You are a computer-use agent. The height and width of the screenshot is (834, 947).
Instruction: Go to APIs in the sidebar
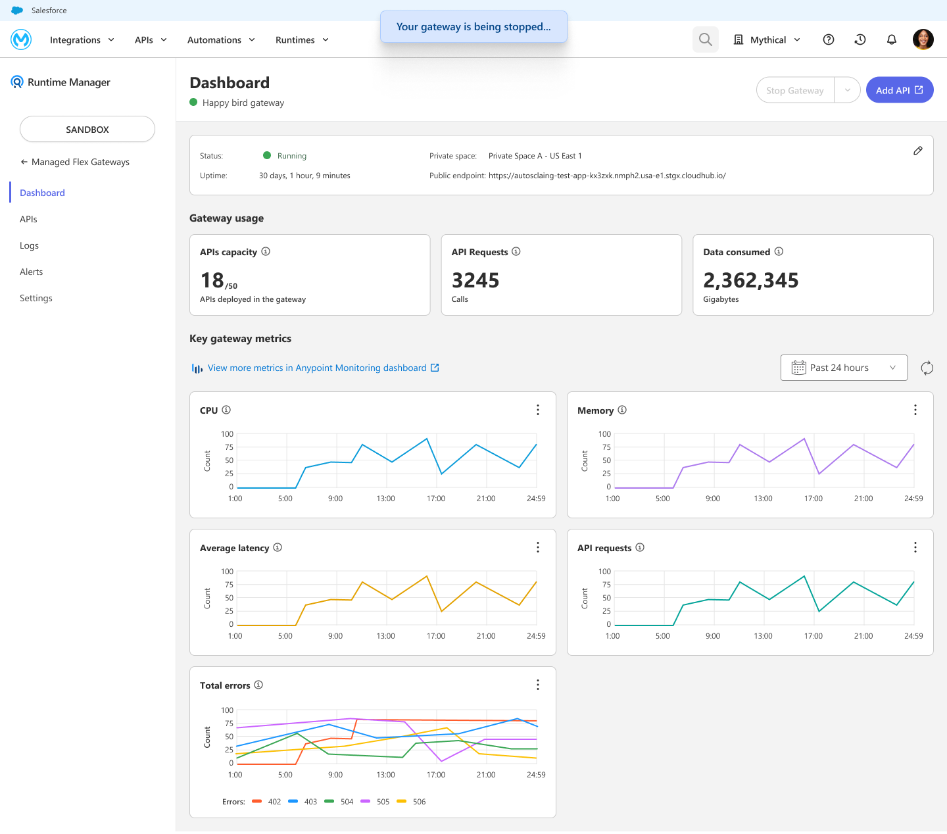[28, 219]
